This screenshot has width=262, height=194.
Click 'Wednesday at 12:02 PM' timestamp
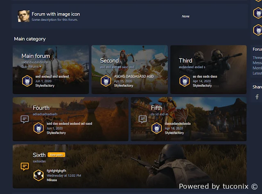pos(64,176)
